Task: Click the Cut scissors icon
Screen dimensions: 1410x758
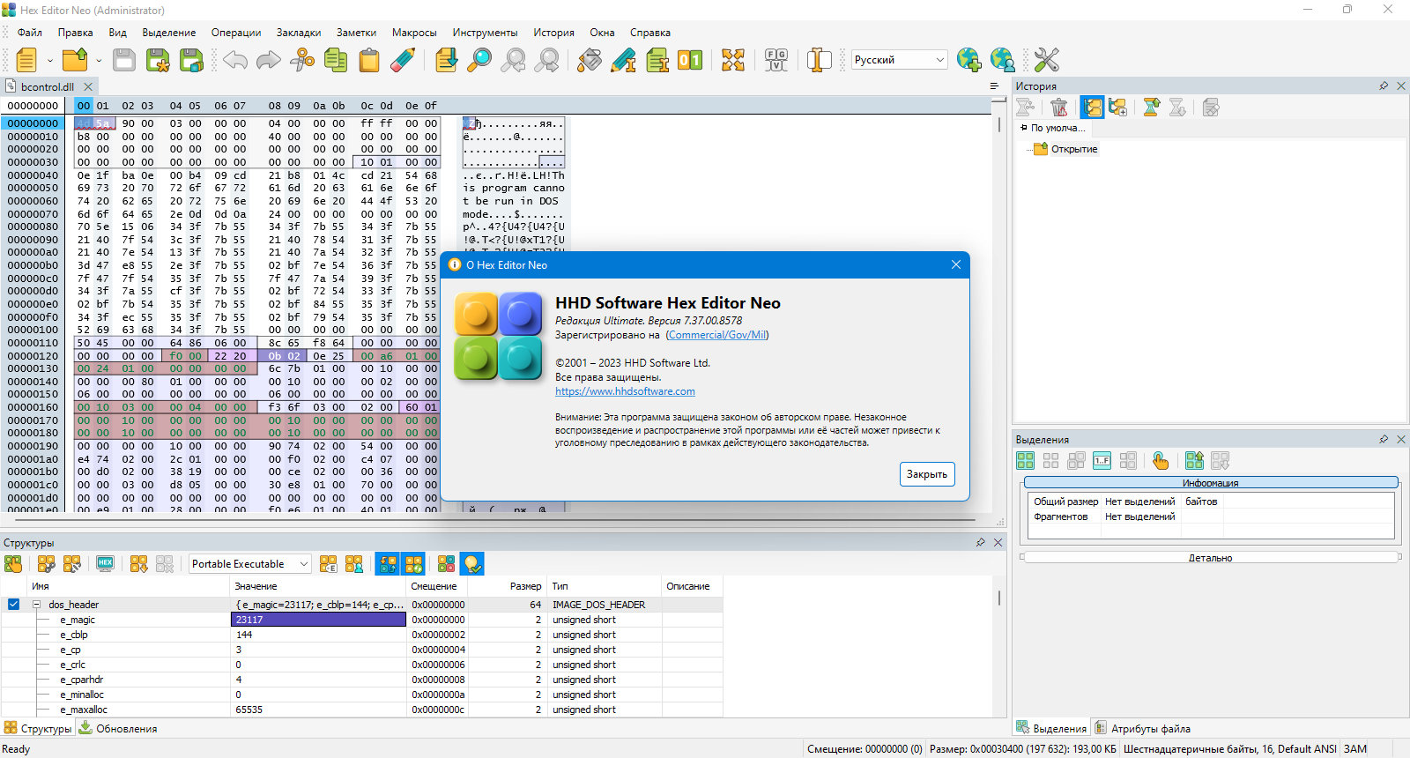Action: pyautogui.click(x=302, y=60)
